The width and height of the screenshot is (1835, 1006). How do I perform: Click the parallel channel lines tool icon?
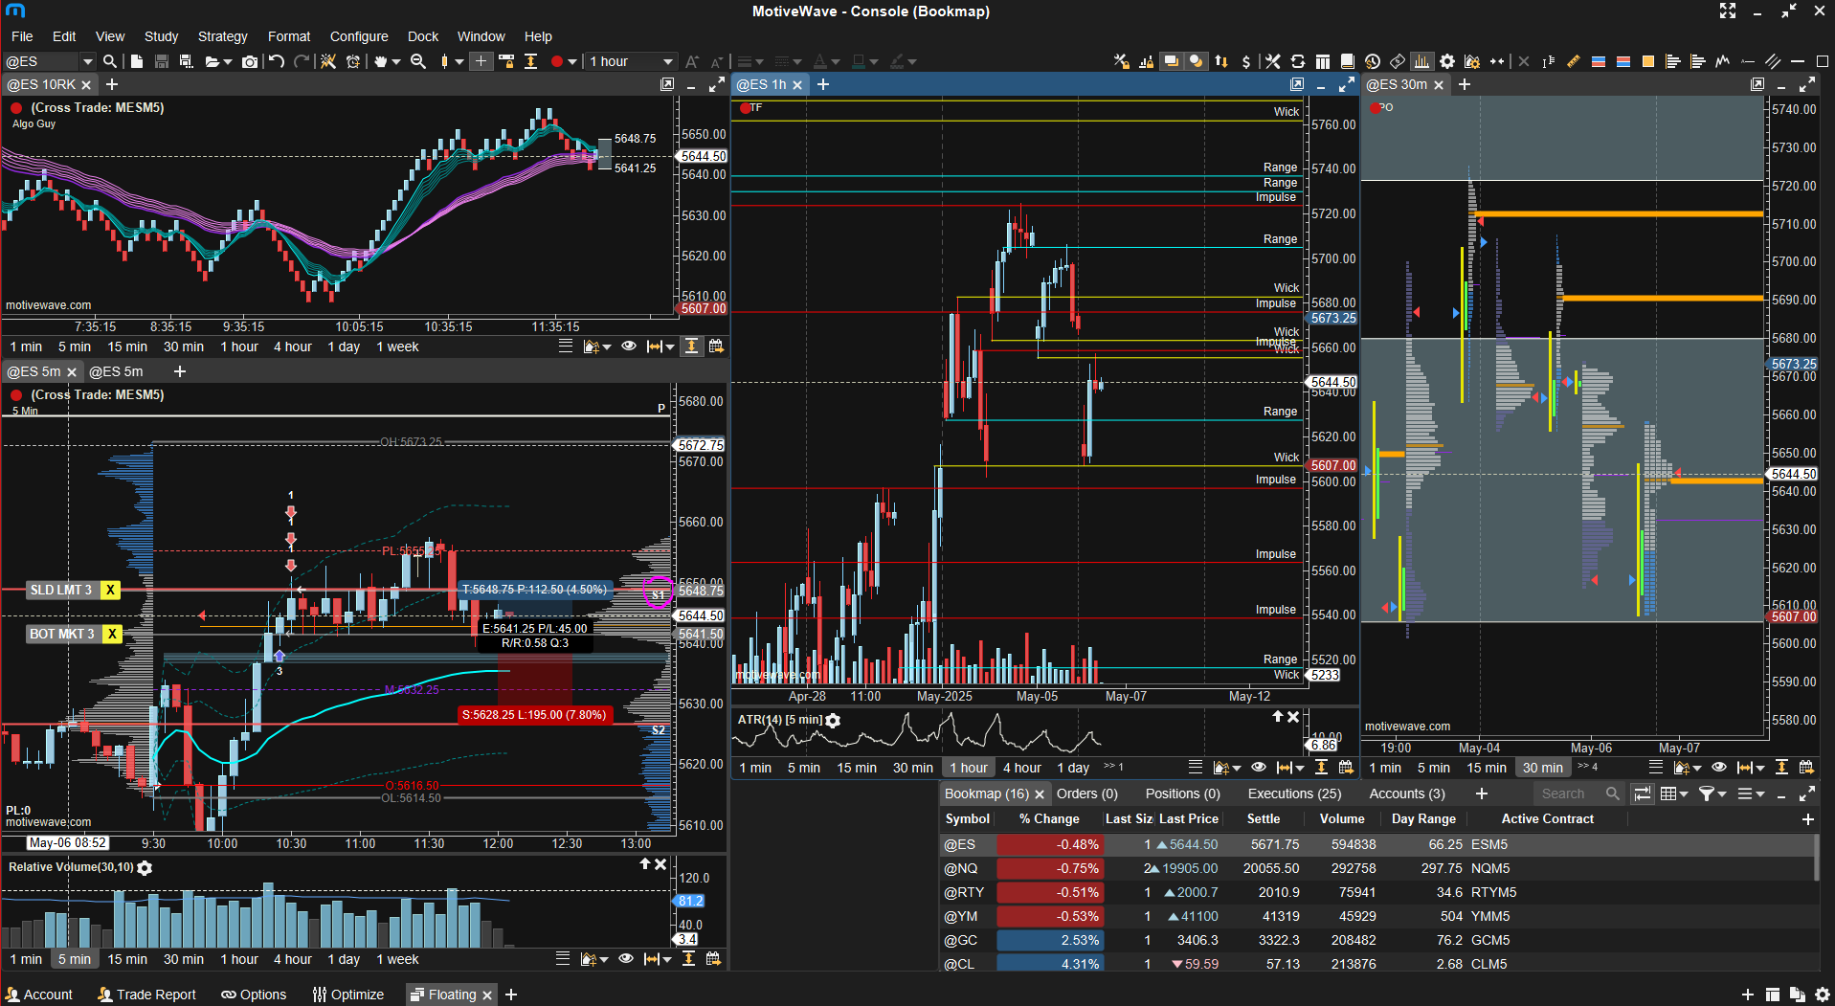pyautogui.click(x=1773, y=61)
